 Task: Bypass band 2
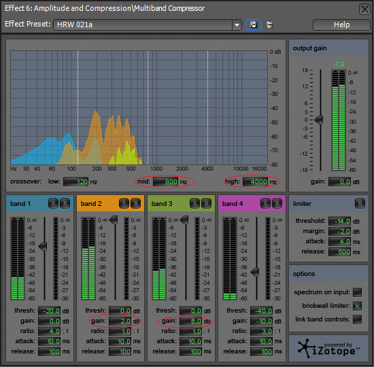136,203
